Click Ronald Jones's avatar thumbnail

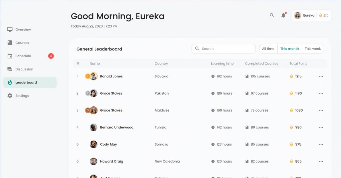tap(93, 77)
